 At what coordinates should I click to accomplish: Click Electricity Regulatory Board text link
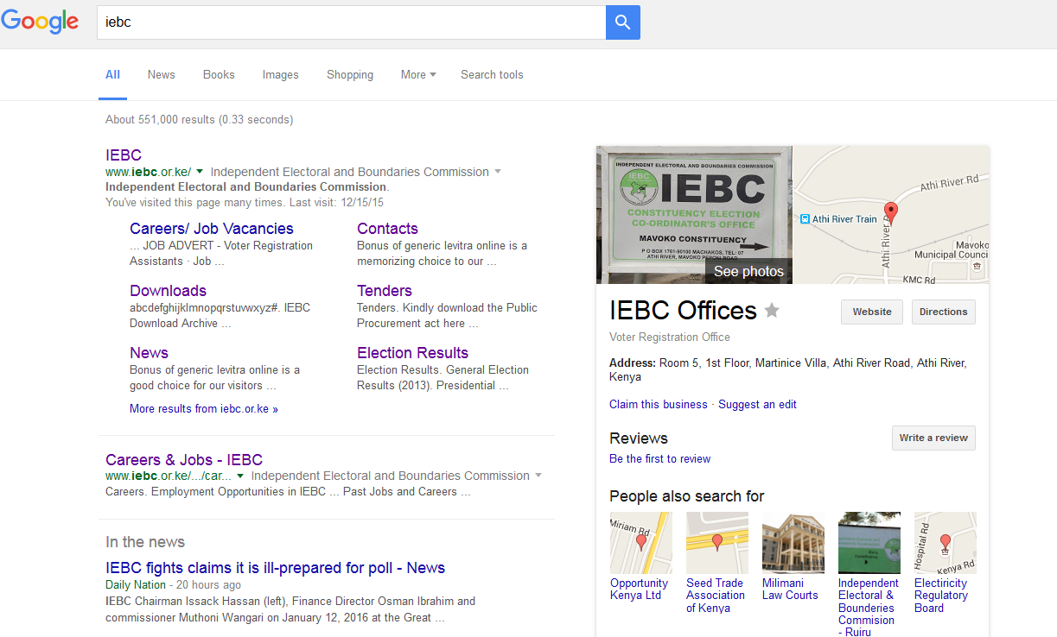tap(941, 596)
